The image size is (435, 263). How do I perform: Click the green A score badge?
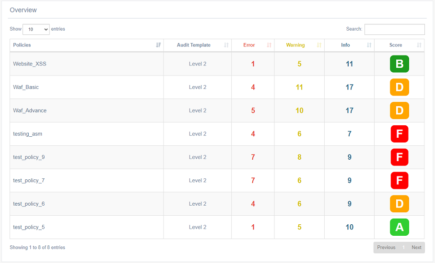pyautogui.click(x=399, y=227)
